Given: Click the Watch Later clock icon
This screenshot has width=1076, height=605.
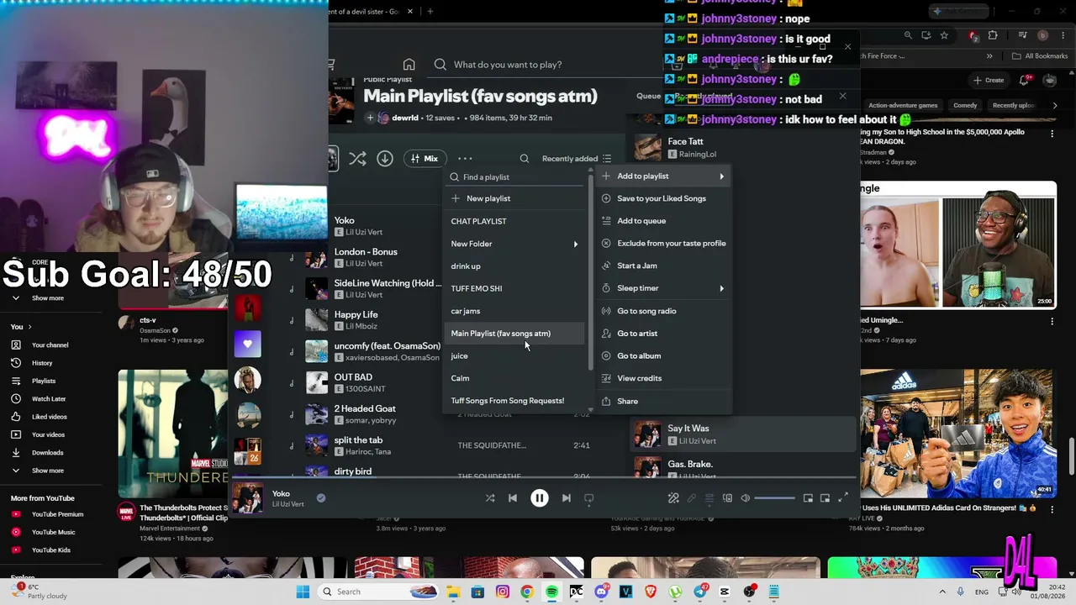Looking at the screenshot, I should click(x=15, y=398).
